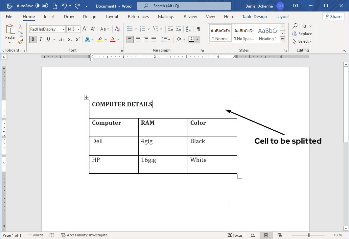Click the Increase Indent icon
The width and height of the screenshot is (349, 239).
(178, 29)
